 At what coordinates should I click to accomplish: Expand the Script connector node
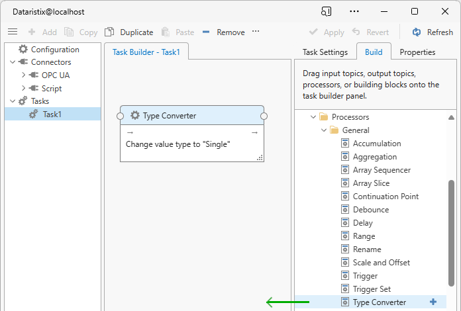(x=24, y=88)
